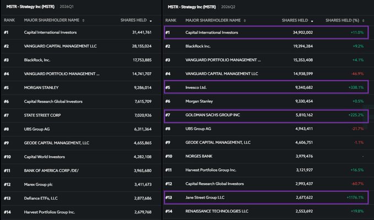Select Marex Group plc row
The width and height of the screenshot is (374, 220).
[82, 184]
